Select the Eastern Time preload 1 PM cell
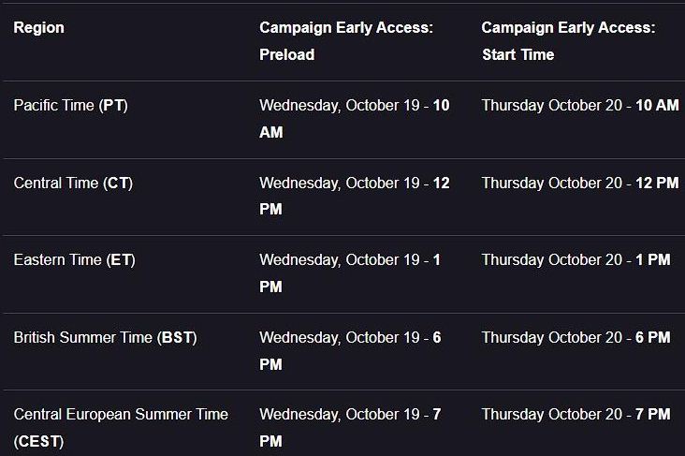Screen dimensions: 685x456 350,273
